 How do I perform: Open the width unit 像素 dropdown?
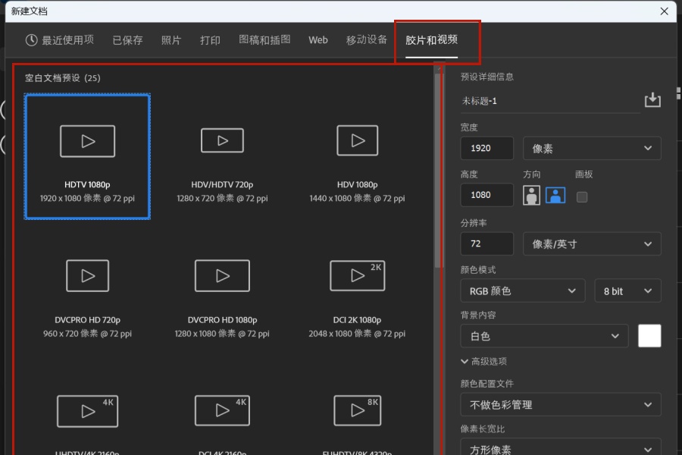(592, 149)
